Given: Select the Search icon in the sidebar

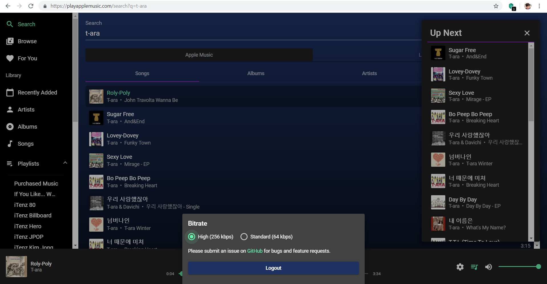Looking at the screenshot, I should (x=10, y=24).
